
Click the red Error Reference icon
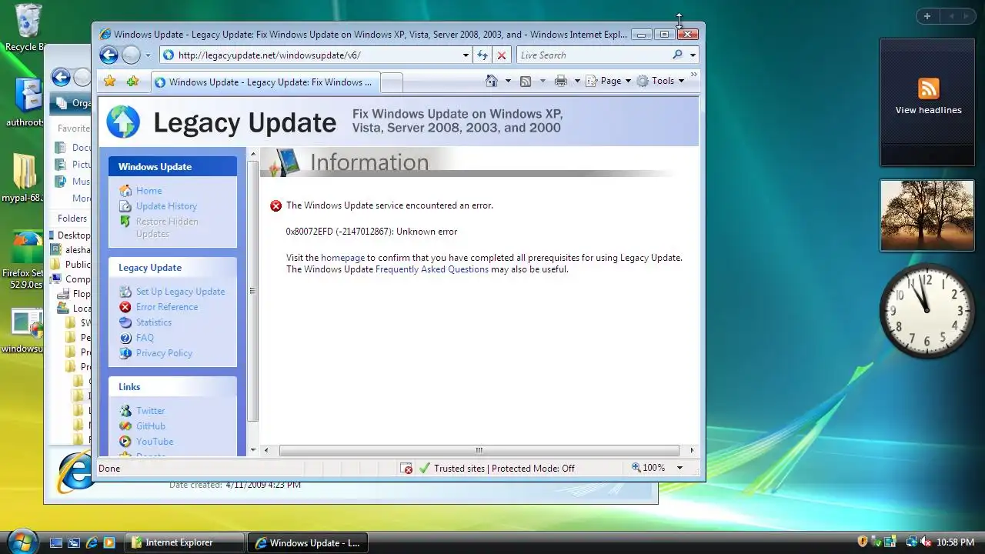[x=125, y=307]
